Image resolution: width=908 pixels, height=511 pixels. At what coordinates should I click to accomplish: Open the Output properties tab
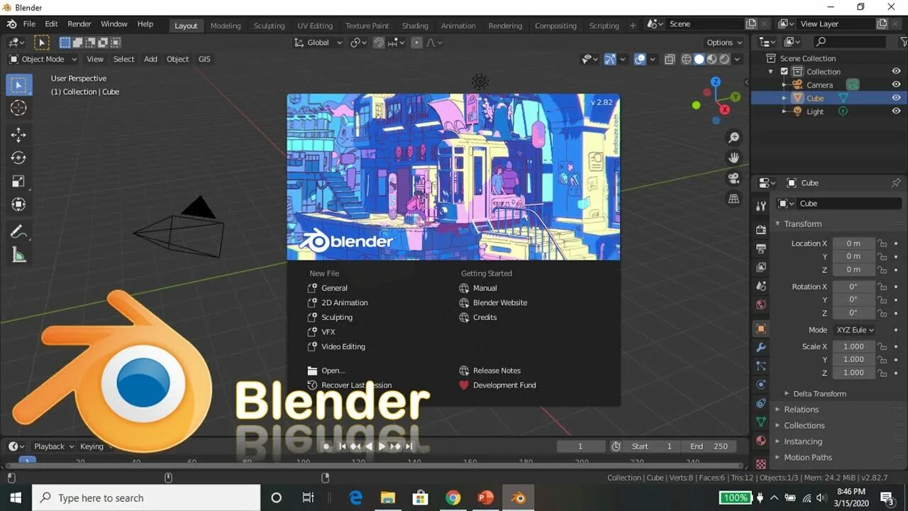coord(761,248)
